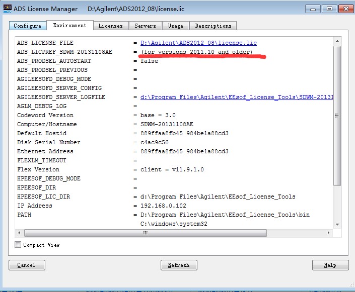Open the AGILEESOFD_SERVER_LOGFILE path link
Screen dimensions: 355x292
tap(237, 97)
